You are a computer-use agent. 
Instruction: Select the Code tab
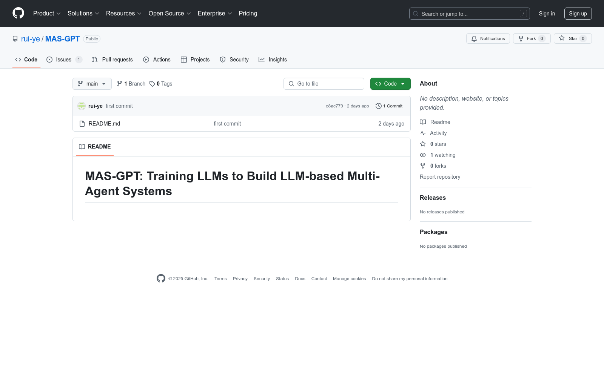click(26, 60)
